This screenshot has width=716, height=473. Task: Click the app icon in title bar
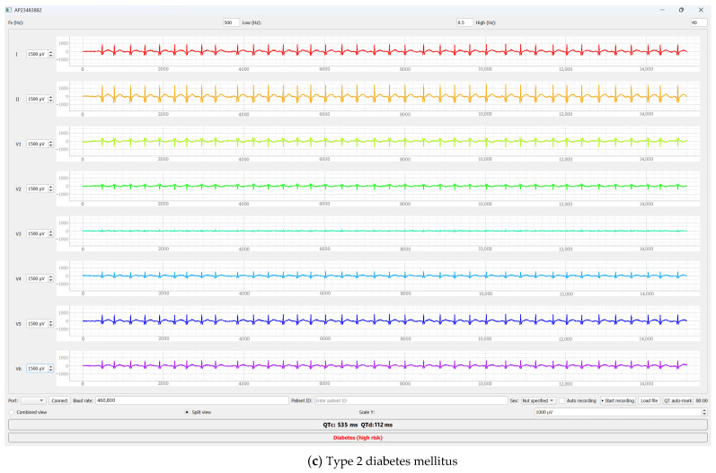point(9,10)
